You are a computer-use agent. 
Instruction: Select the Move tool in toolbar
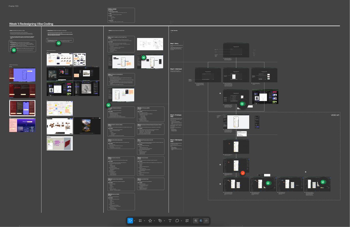[x=130, y=221]
